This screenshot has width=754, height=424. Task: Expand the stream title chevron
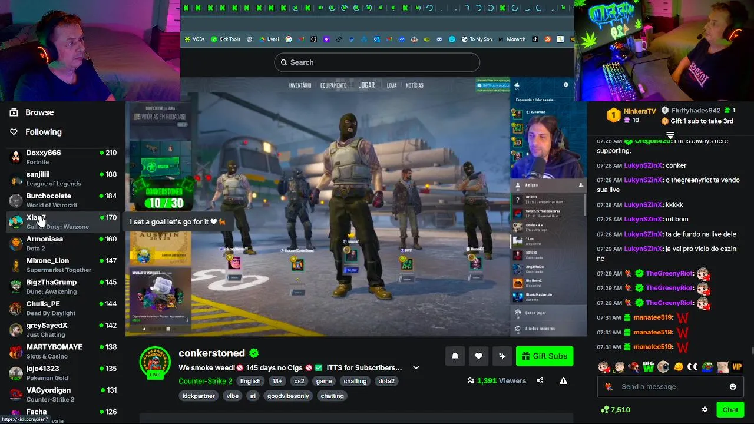click(x=416, y=367)
